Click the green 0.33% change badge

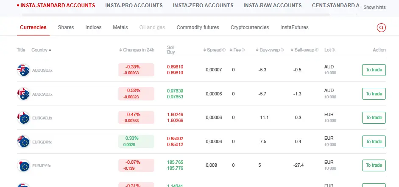137,141
